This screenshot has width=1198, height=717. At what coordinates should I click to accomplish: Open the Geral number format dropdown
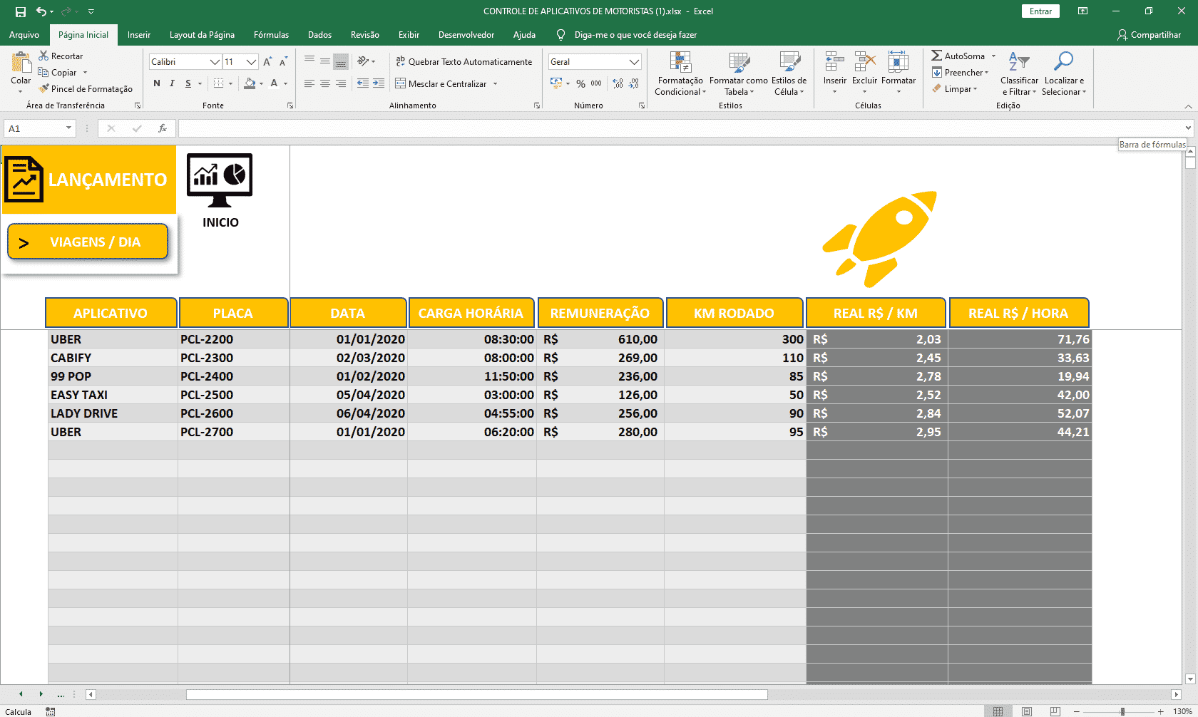click(x=634, y=62)
